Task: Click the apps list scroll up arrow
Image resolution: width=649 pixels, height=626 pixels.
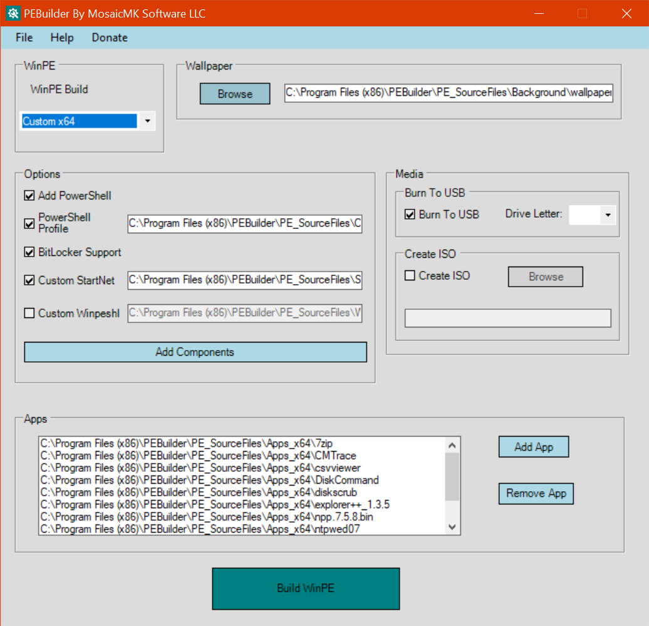Action: tap(452, 445)
